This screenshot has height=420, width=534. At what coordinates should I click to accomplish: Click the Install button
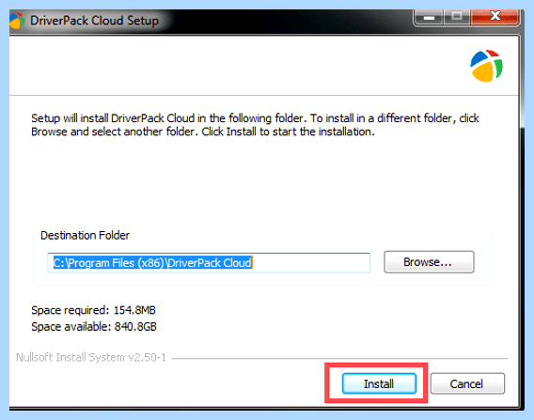379,383
